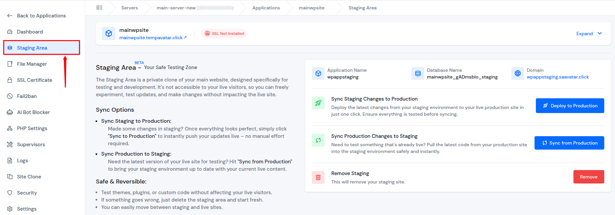
Task: Click the Supervisors tools icon
Action: coord(10,145)
